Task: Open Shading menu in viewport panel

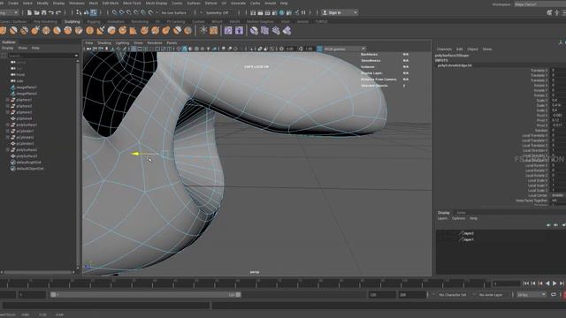Action: click(104, 43)
